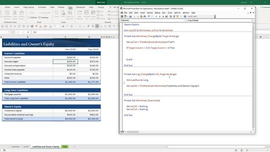Click the Zoom magnifier in Excel ribbon

[x=57, y=14]
